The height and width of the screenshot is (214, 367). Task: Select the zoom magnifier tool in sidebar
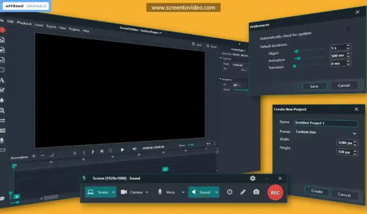click(2, 110)
